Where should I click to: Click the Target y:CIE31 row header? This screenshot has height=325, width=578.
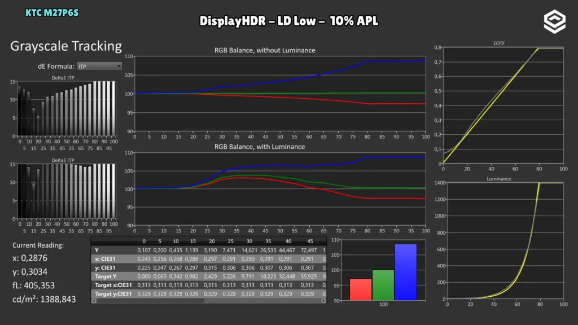[x=113, y=294]
